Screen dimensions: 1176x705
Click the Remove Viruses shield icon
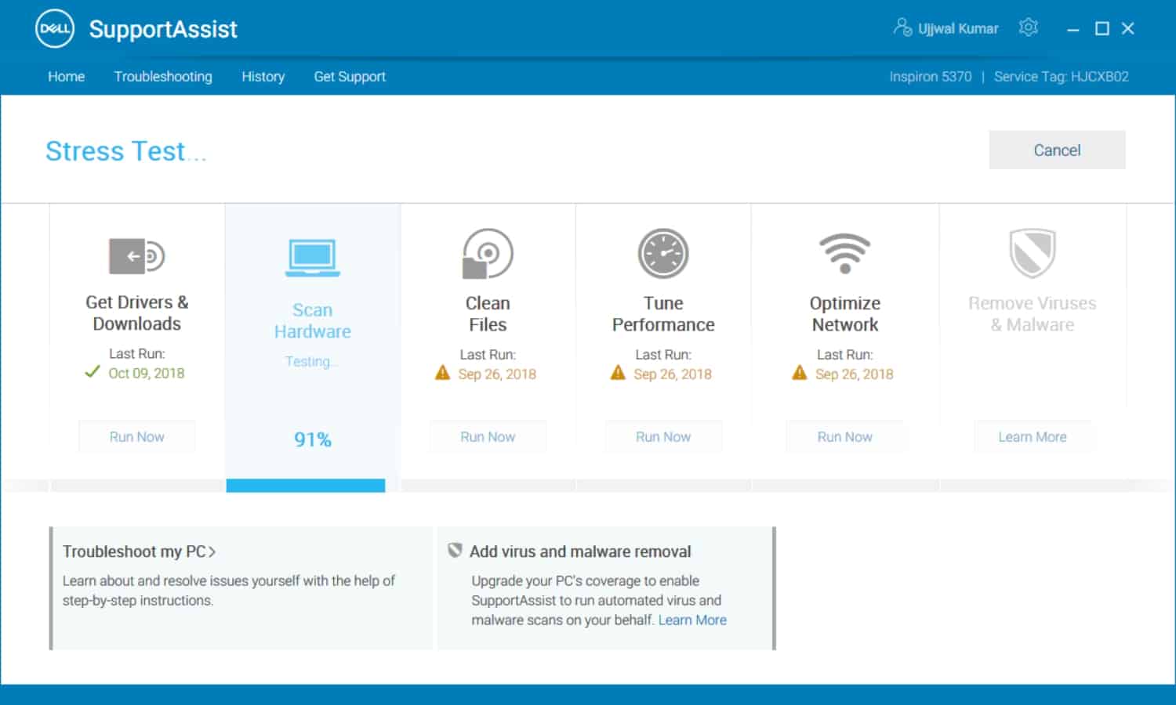(1032, 253)
